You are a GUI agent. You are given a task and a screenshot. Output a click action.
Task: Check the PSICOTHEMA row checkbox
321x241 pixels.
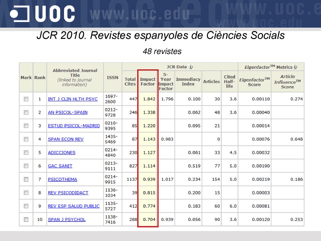(x=26, y=179)
